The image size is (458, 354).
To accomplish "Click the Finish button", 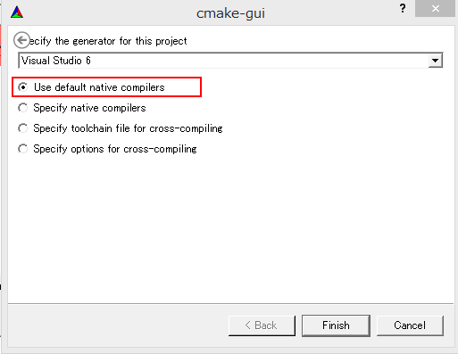I will click(x=336, y=325).
